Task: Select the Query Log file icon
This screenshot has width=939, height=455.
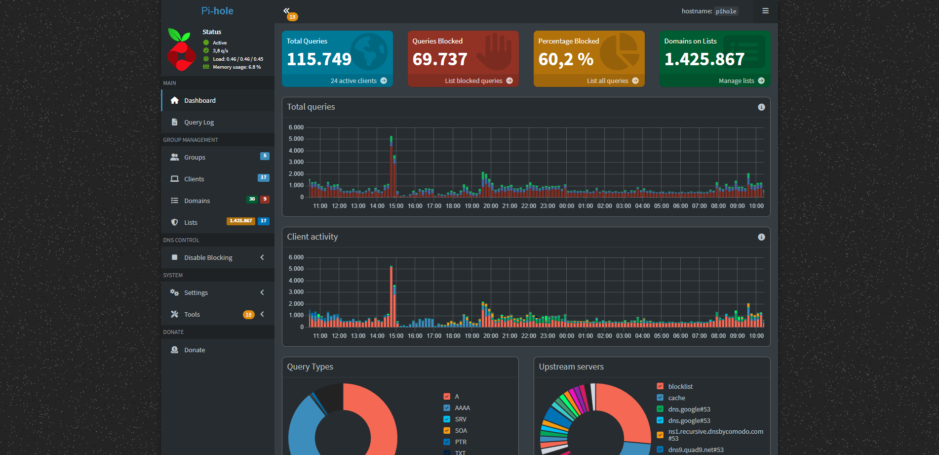Action: pyautogui.click(x=175, y=122)
